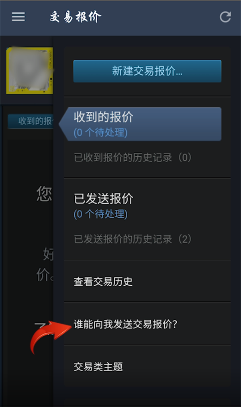Tap the left pointer notch of 收到的报价
The width and height of the screenshot is (241, 407).
63,124
